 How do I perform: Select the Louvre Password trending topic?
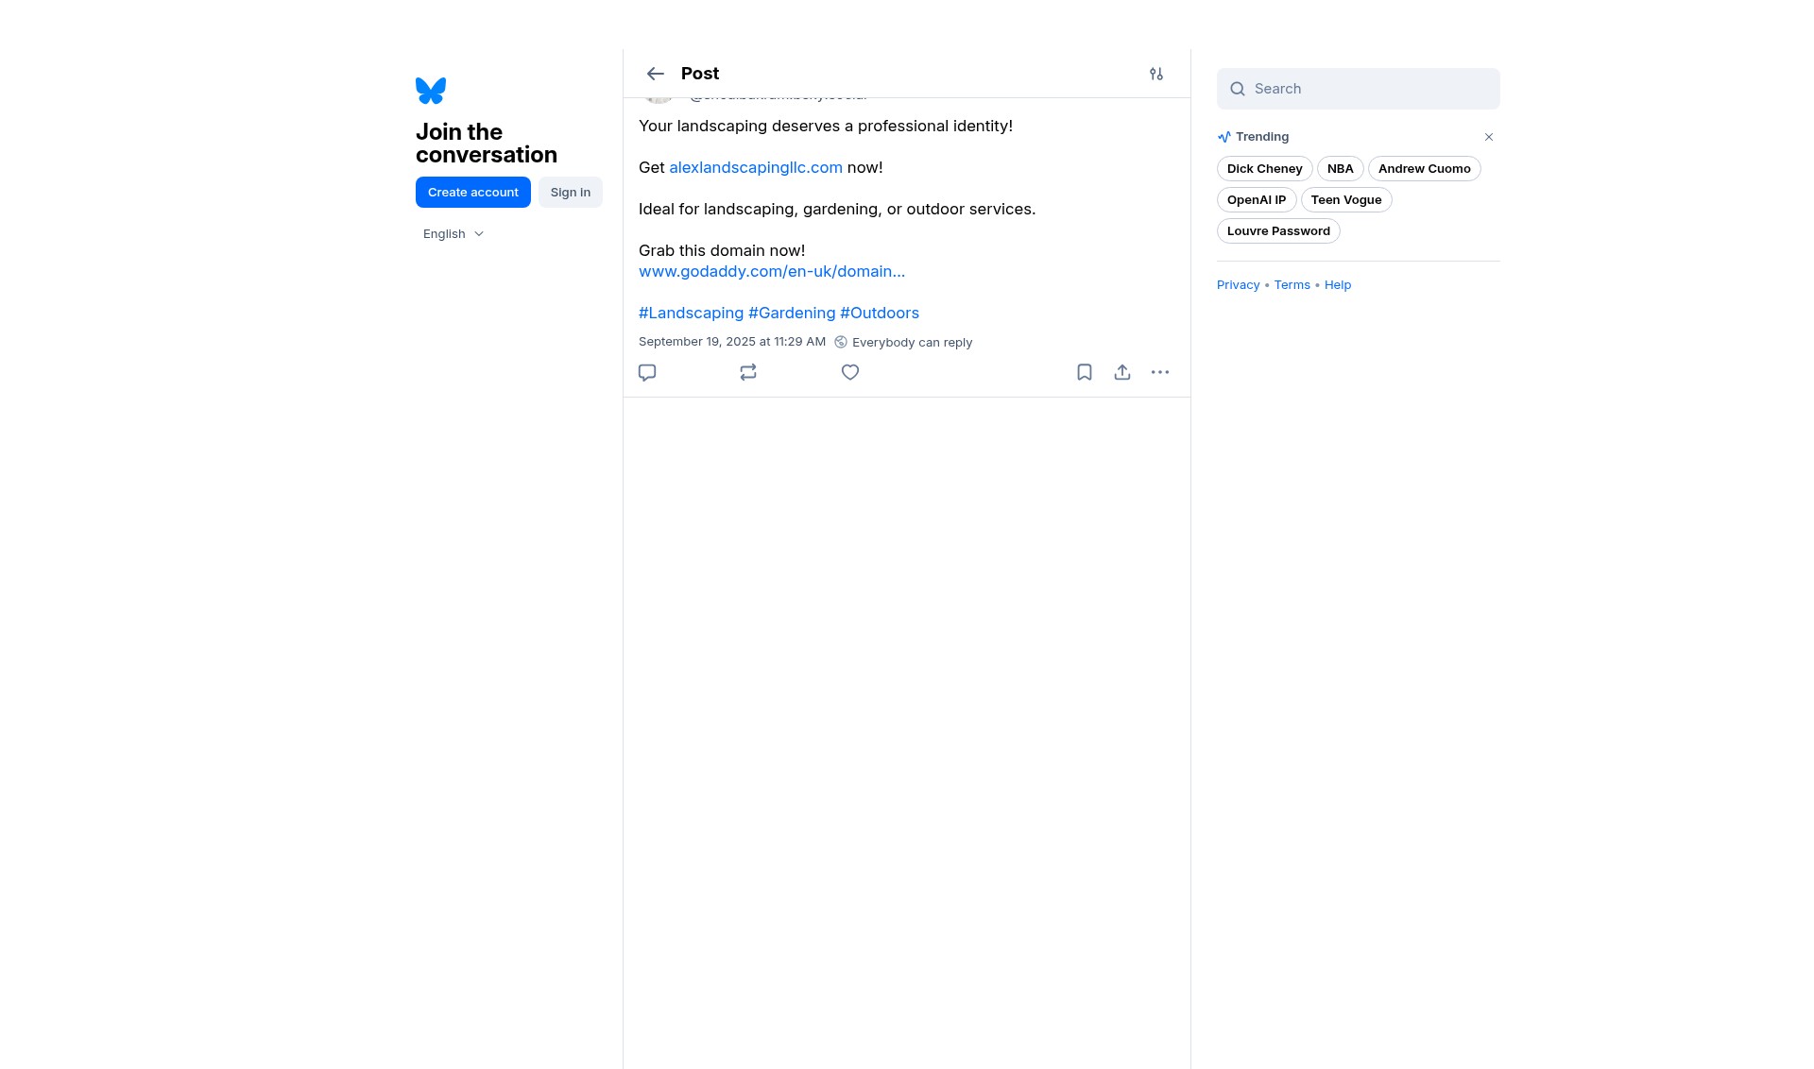1278,231
